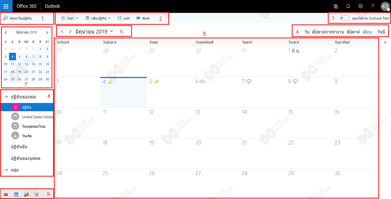Select date 30 in mini calendar
391x199 pixels.
[47, 79]
